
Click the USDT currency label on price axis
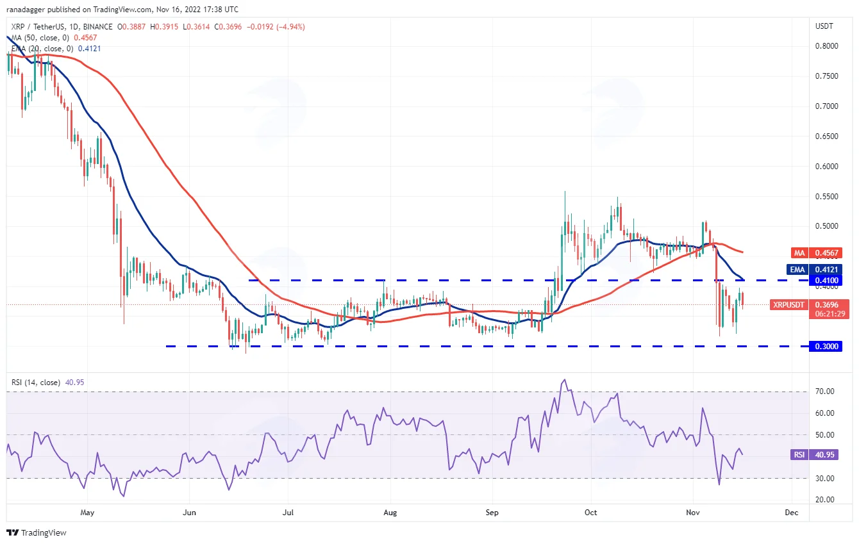[x=824, y=26]
